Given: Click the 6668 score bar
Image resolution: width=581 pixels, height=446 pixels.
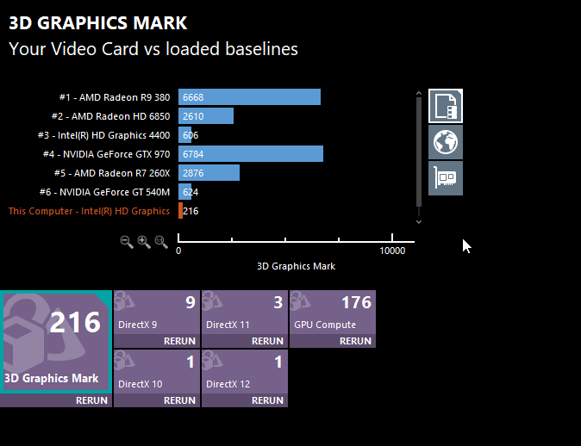Looking at the screenshot, I should pos(249,97).
